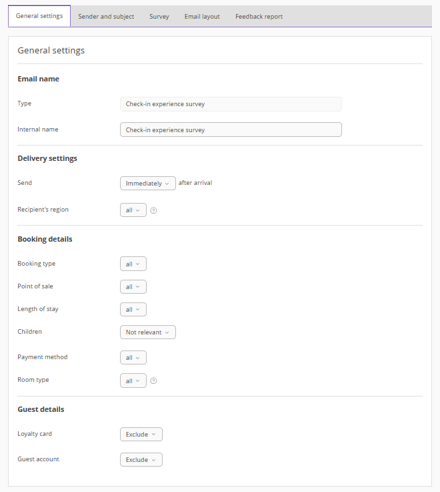Select the General settings tab
The image size is (440, 492).
[39, 16]
